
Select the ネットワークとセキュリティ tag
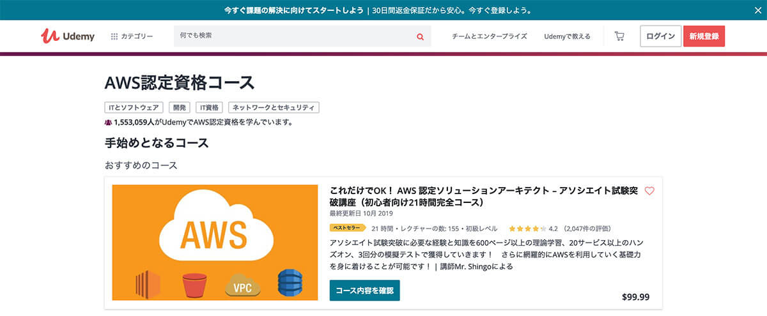(274, 108)
